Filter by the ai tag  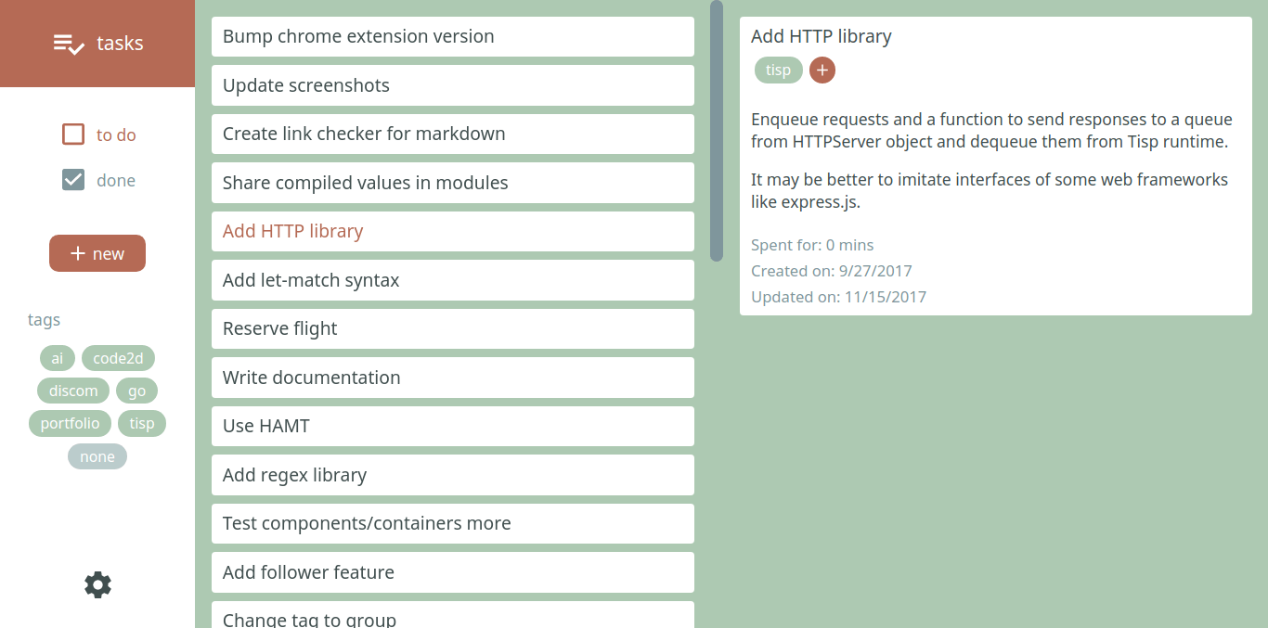(x=58, y=358)
